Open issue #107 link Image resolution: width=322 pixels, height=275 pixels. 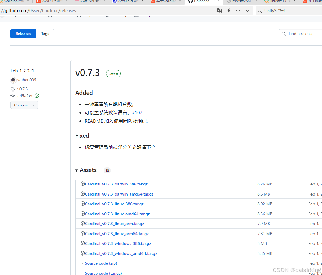tap(137, 113)
